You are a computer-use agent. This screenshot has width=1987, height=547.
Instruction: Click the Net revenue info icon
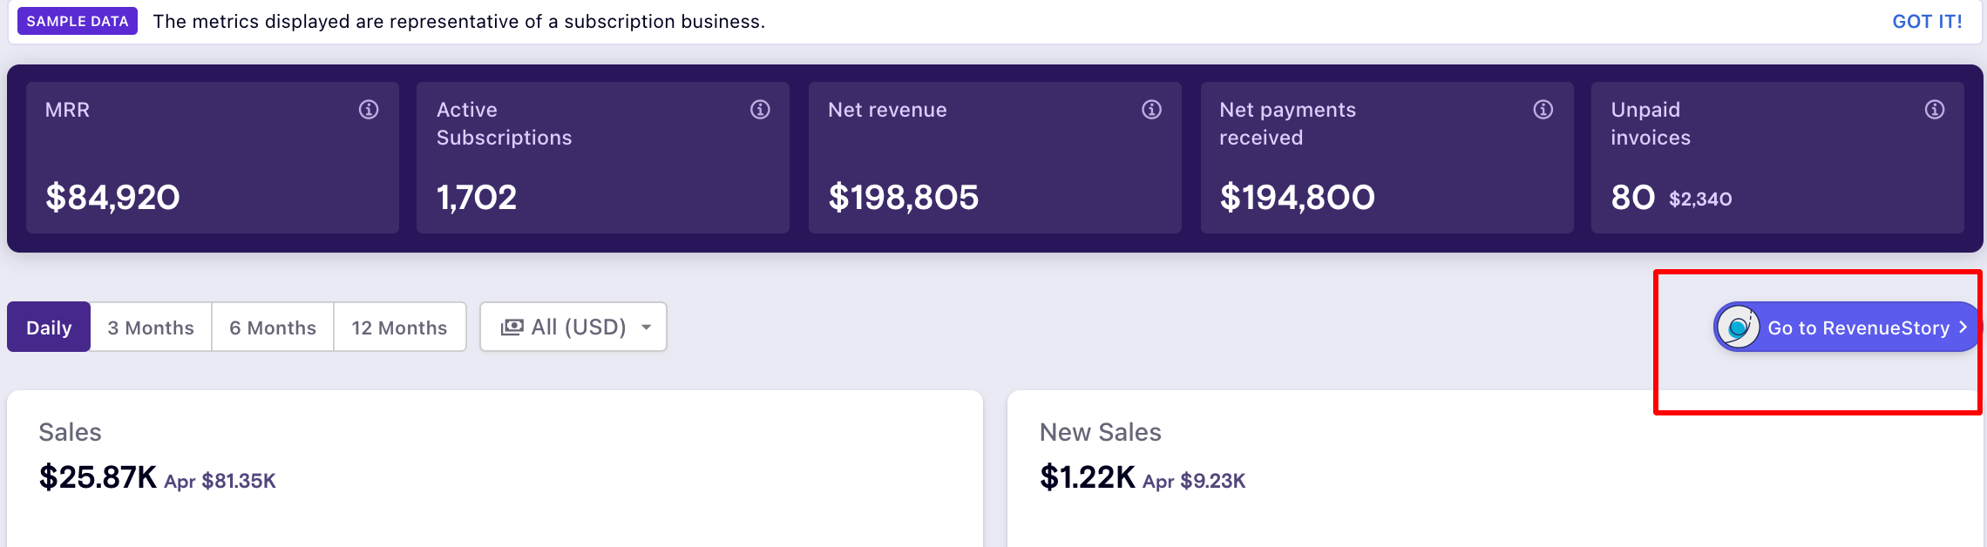coord(1151,110)
